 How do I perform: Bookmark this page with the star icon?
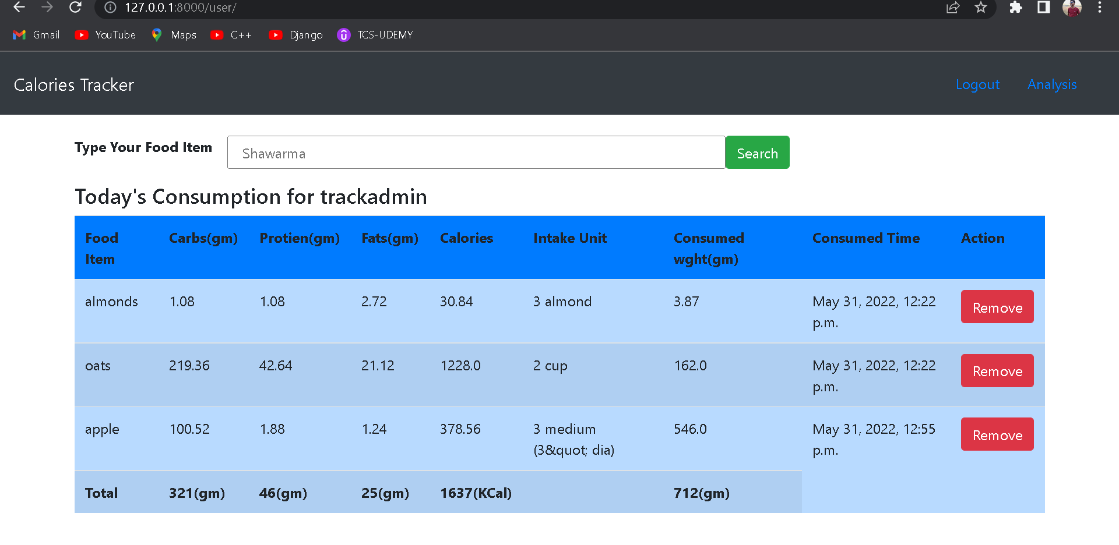click(x=981, y=8)
